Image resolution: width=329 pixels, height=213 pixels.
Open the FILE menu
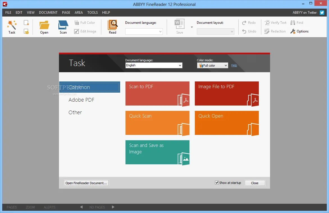pos(8,13)
